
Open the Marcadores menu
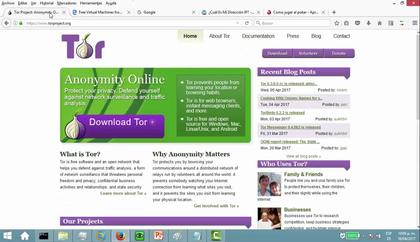(67, 3)
